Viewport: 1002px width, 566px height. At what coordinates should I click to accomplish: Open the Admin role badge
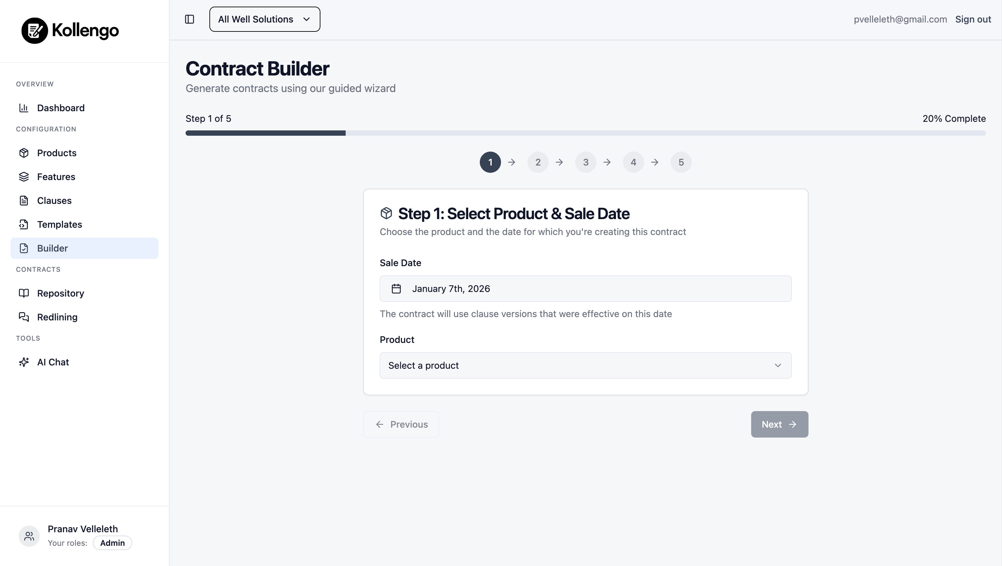pyautogui.click(x=112, y=543)
